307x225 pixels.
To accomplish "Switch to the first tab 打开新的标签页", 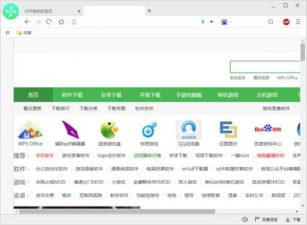I will tap(38, 11).
